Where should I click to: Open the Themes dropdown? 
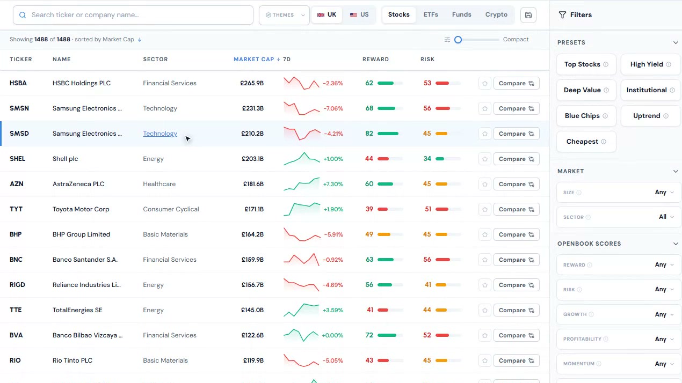point(285,15)
